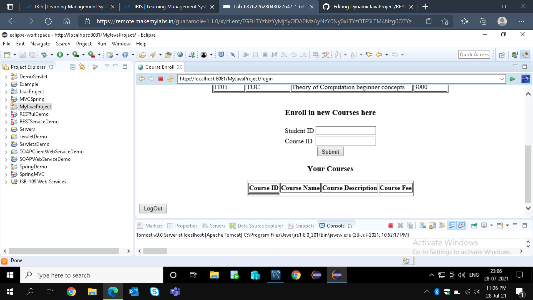
Task: Activate the Pin Console toolbar icon
Action: pyautogui.click(x=474, y=225)
